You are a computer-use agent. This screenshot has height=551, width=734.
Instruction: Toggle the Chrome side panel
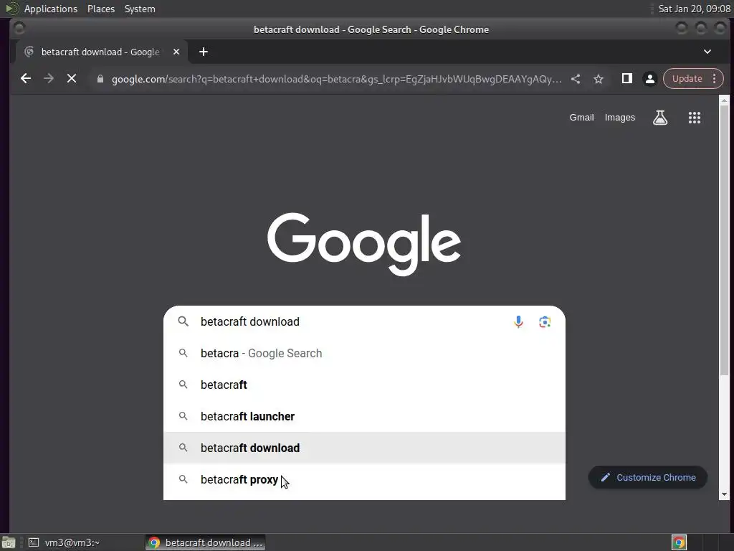pos(626,79)
